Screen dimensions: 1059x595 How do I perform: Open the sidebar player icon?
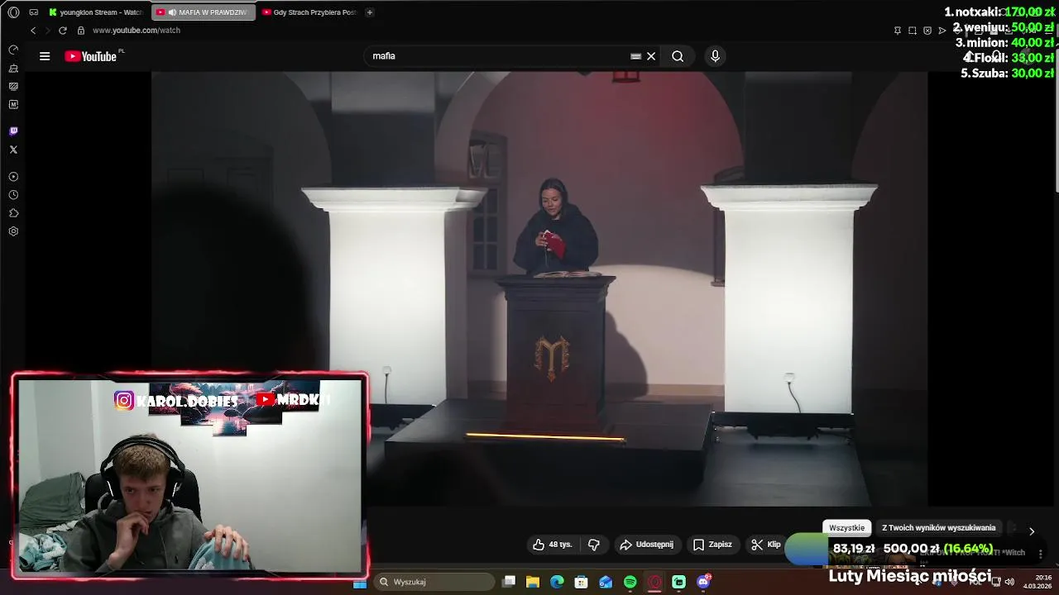pyautogui.click(x=13, y=177)
